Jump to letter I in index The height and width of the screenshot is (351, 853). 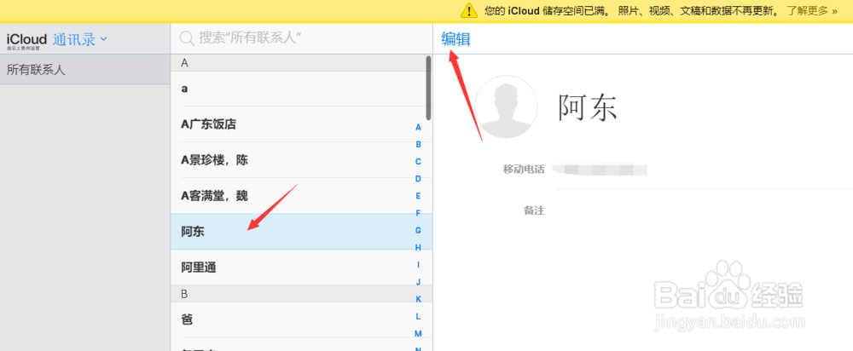(x=418, y=265)
